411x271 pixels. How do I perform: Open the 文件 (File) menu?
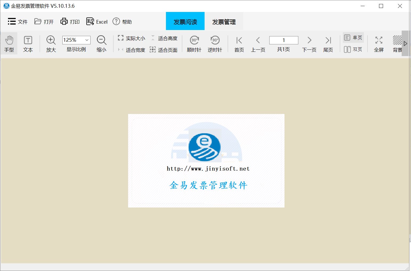click(x=18, y=22)
